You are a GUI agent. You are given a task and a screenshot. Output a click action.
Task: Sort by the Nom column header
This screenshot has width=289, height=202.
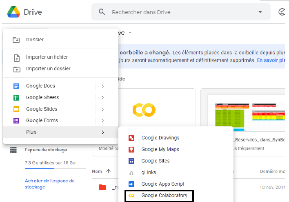click(97, 171)
